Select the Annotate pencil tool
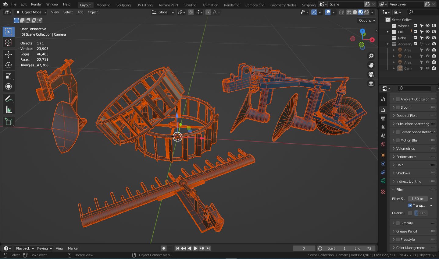The height and width of the screenshot is (259, 439). [x=9, y=99]
